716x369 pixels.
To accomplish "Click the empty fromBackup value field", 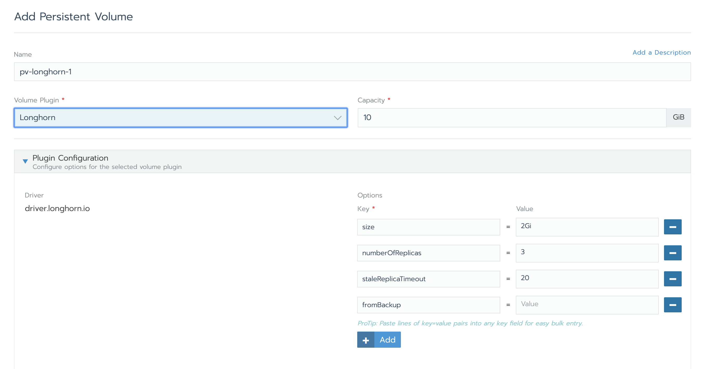I will pyautogui.click(x=587, y=305).
